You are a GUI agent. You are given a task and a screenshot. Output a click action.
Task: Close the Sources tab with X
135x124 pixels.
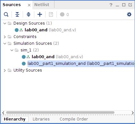tap(29, 5)
